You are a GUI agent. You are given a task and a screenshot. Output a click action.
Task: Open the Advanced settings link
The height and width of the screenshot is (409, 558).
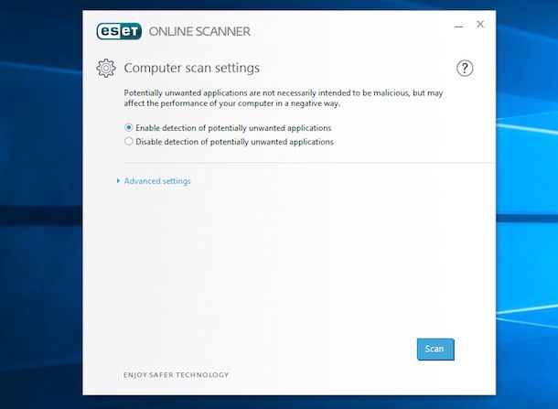(157, 181)
